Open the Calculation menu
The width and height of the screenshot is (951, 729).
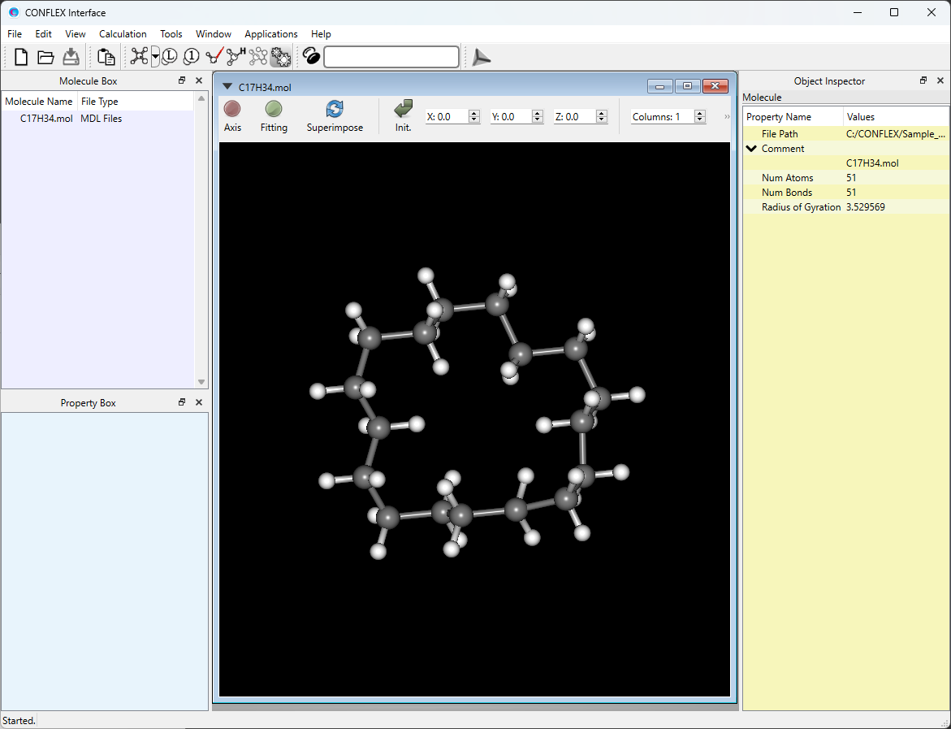(123, 34)
